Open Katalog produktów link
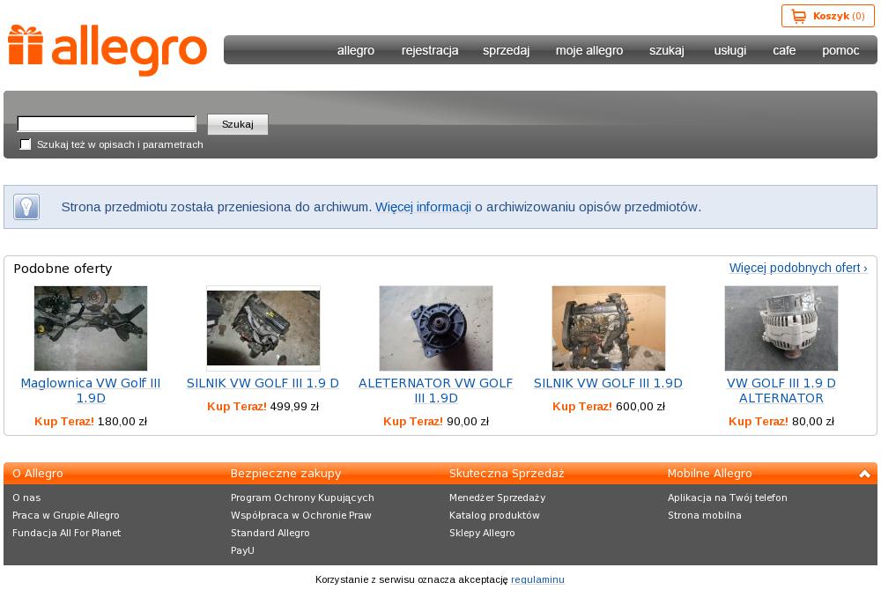Image resolution: width=881 pixels, height=597 pixels. (x=494, y=515)
